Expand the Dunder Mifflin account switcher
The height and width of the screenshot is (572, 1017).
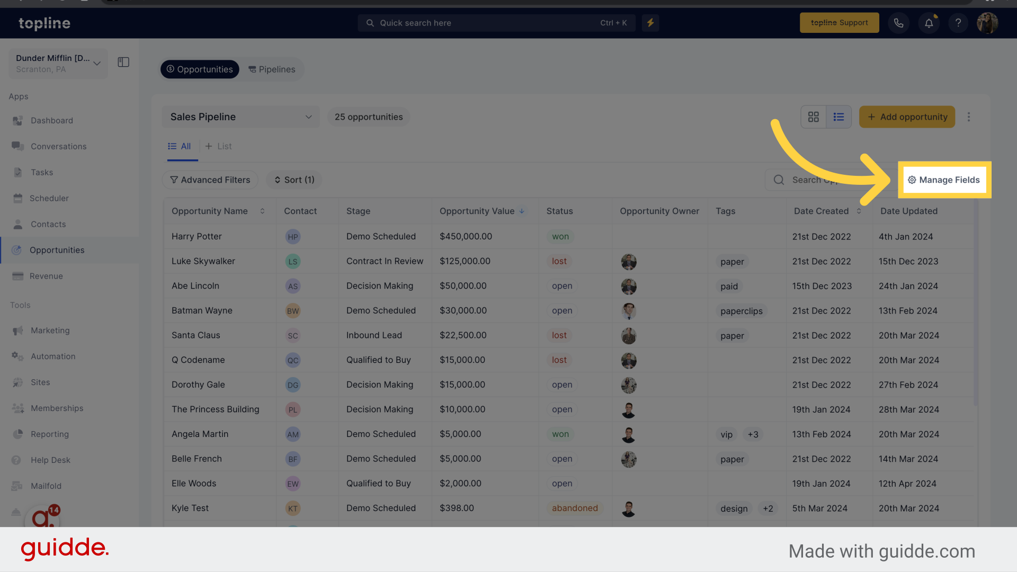[x=58, y=64]
